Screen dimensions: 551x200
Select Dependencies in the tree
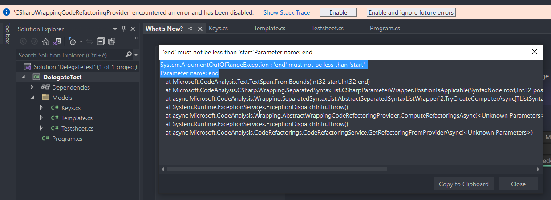pyautogui.click(x=71, y=87)
